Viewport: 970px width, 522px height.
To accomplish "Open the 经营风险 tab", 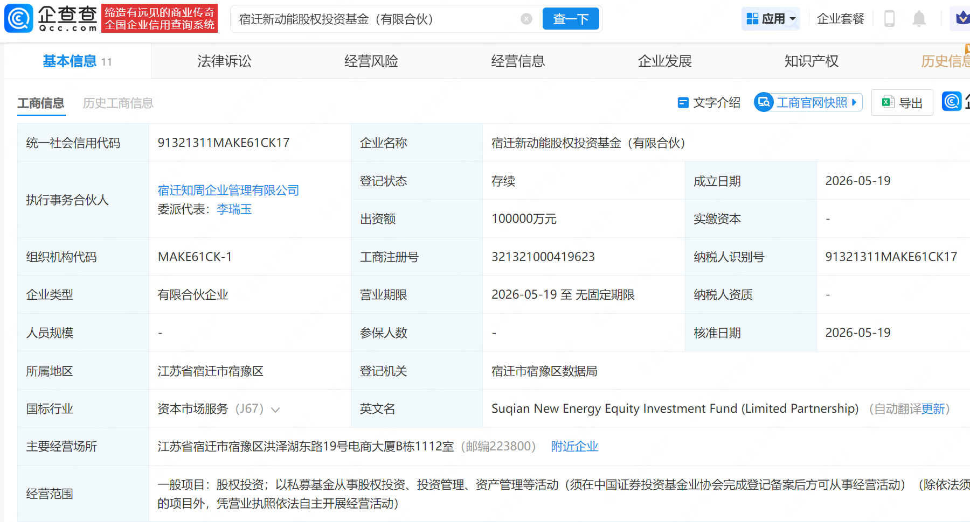I will click(371, 61).
